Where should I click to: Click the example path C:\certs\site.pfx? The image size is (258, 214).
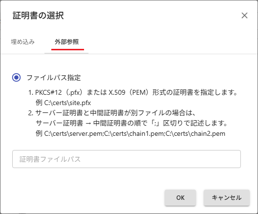[67, 103]
